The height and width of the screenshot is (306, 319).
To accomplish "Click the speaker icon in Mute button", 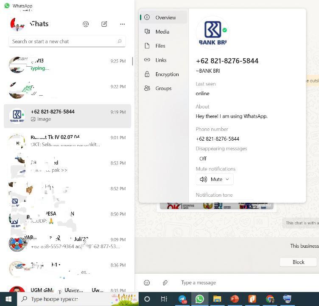I will click(203, 179).
